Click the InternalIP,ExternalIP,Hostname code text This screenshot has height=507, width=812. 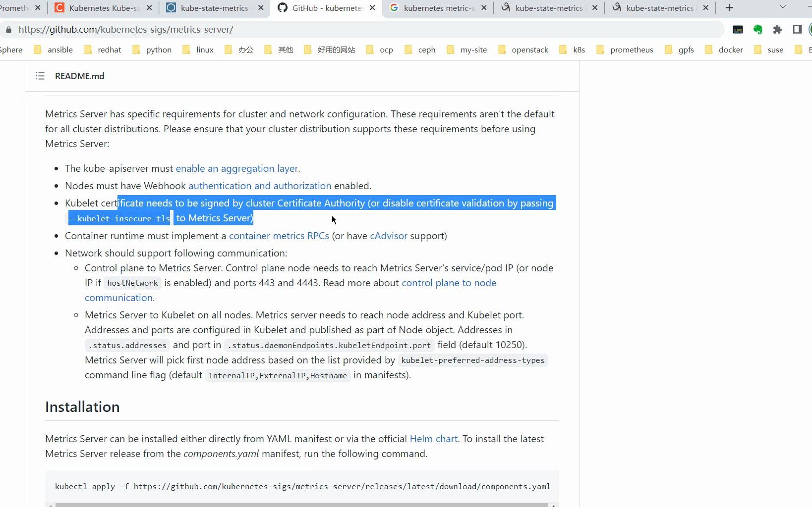click(x=278, y=375)
